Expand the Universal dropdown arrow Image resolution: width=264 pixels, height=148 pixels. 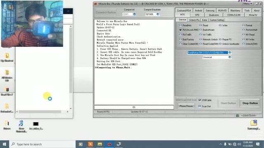[230, 57]
